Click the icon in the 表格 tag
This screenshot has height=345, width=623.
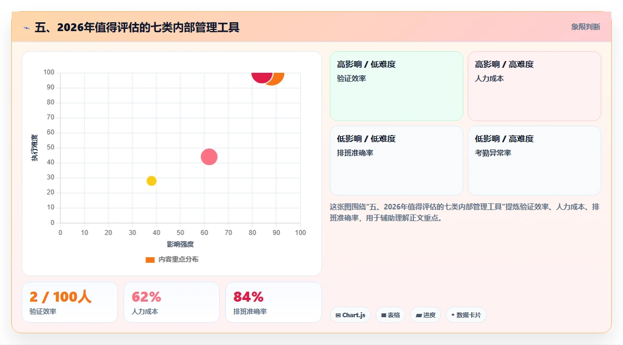(384, 315)
